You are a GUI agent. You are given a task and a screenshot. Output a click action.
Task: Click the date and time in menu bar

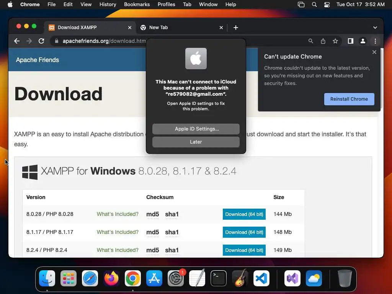360,5
